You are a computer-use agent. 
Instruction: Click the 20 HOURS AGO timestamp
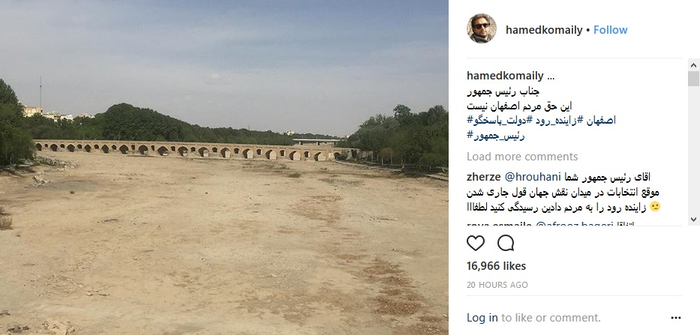point(497,285)
